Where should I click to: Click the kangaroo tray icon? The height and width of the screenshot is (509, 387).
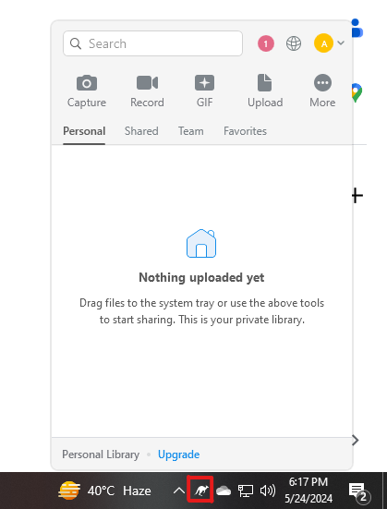(201, 491)
